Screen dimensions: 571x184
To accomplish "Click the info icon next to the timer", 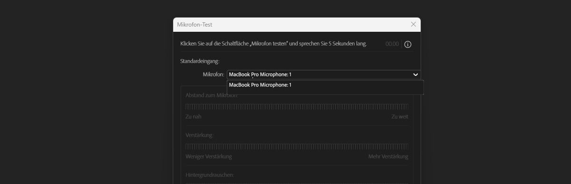I will click(x=408, y=44).
